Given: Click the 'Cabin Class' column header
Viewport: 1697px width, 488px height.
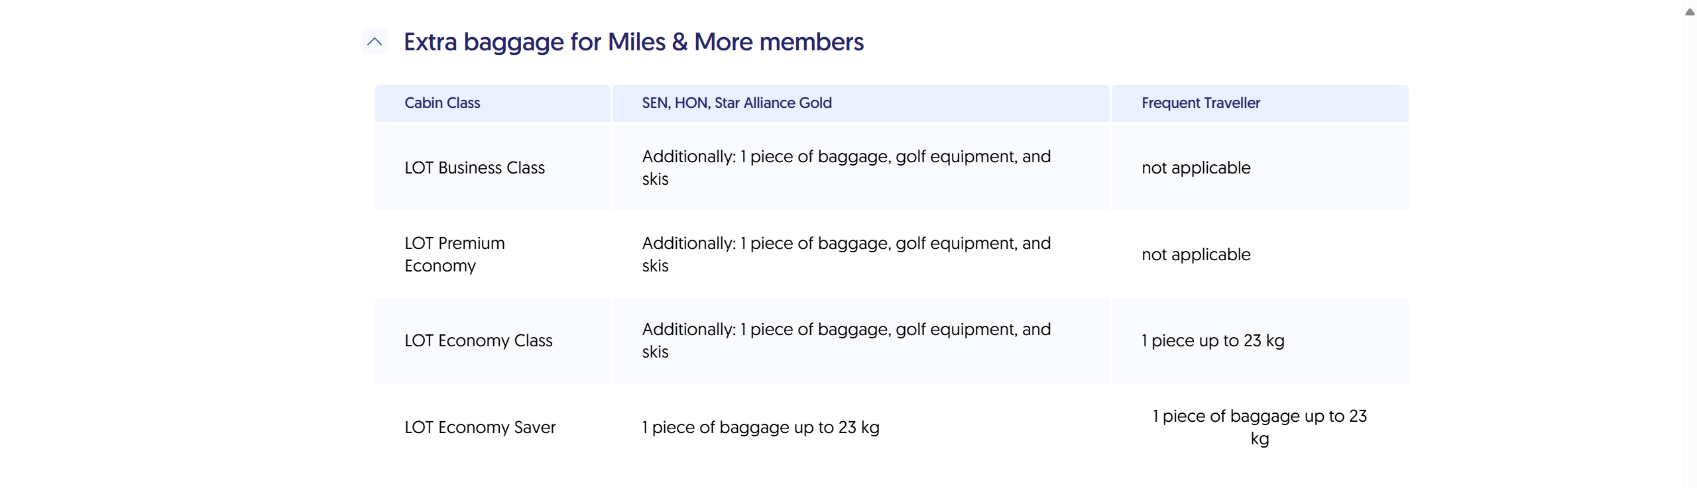Looking at the screenshot, I should [x=442, y=103].
